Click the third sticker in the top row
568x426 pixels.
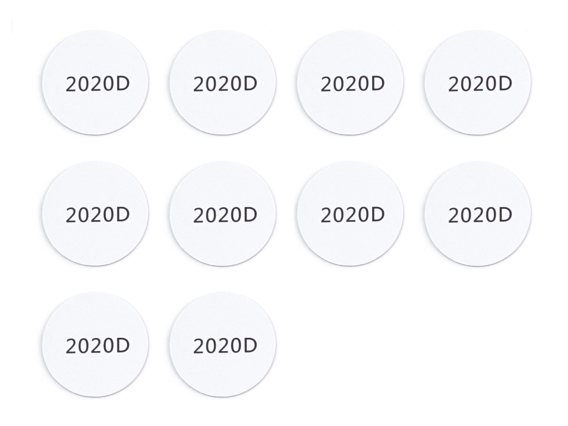click(350, 82)
